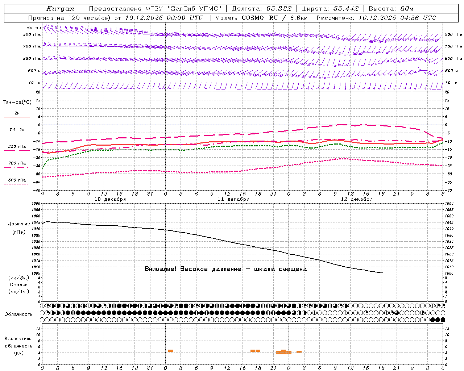Click the left '500 гПа' wind level label
The height and width of the screenshot is (371, 464).
(32, 34)
